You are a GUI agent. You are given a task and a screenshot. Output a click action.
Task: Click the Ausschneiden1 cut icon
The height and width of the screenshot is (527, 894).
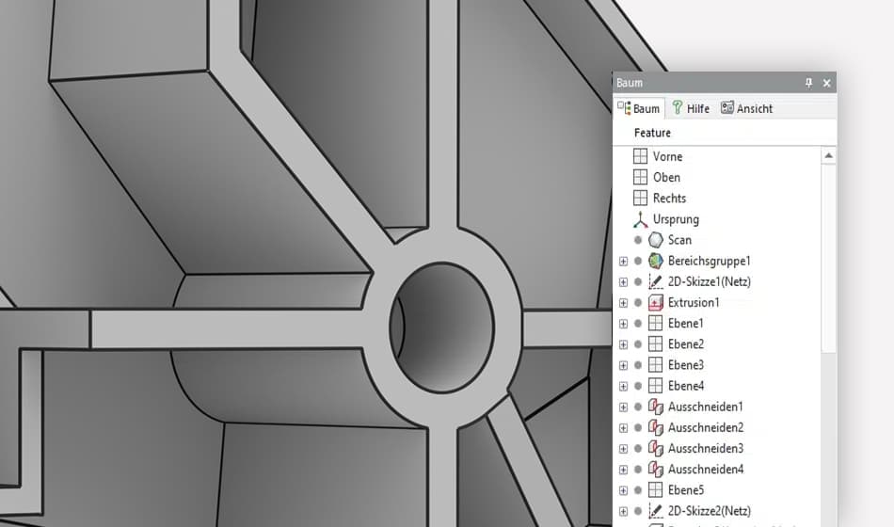656,407
